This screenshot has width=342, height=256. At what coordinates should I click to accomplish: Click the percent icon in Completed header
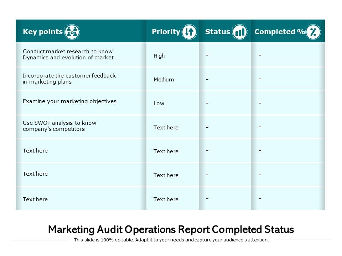click(x=313, y=32)
